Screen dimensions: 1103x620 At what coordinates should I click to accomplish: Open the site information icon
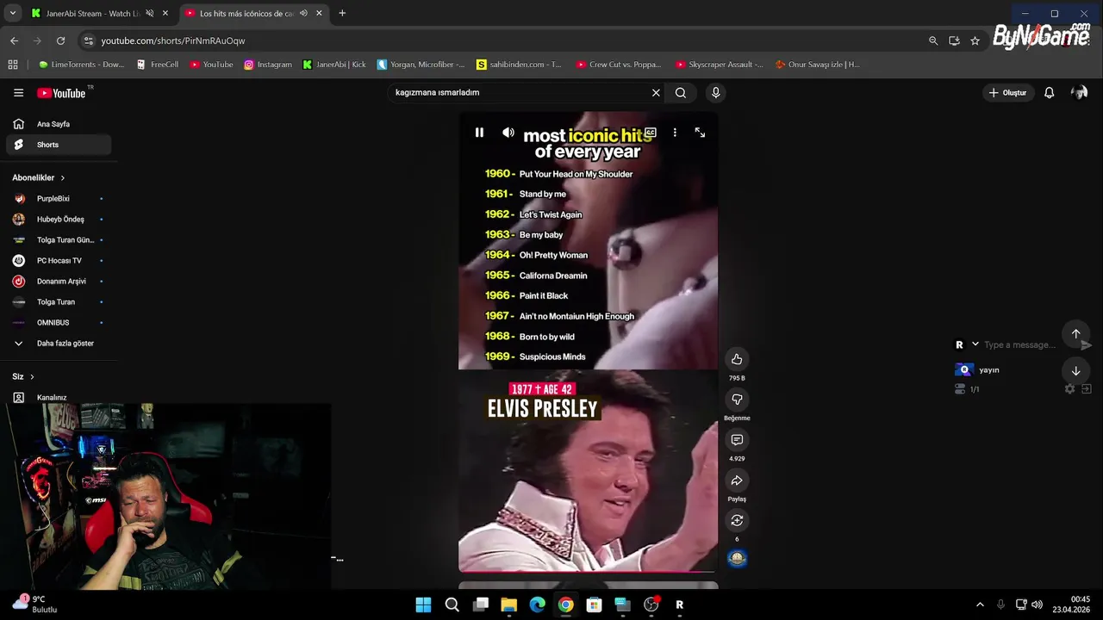[x=87, y=40]
